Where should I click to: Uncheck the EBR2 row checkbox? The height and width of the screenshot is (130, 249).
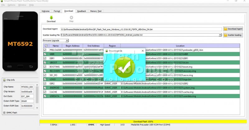(x=45, y=84)
